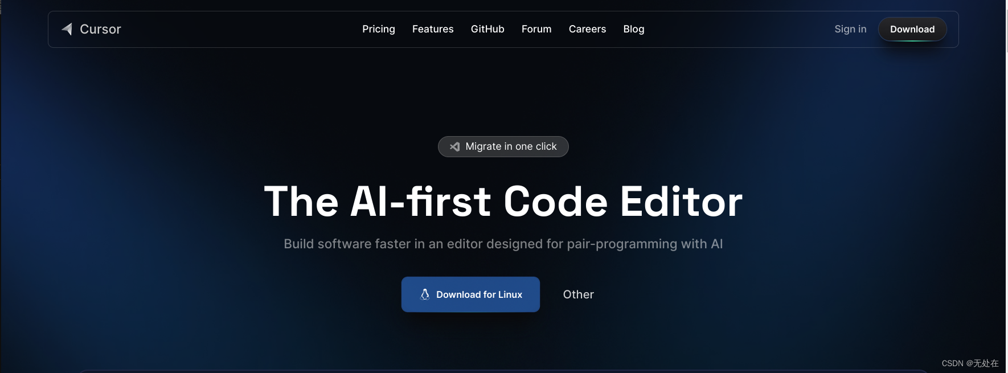
Task: Click the Download button in navbar
Action: pos(912,29)
